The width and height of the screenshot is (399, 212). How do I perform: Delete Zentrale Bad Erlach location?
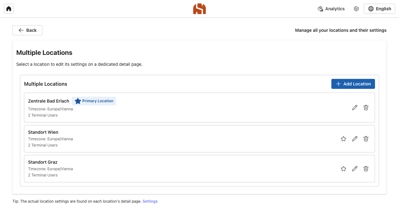pos(366,108)
